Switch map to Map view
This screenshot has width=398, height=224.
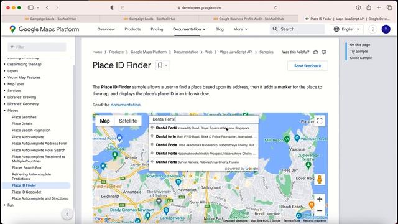(105, 121)
